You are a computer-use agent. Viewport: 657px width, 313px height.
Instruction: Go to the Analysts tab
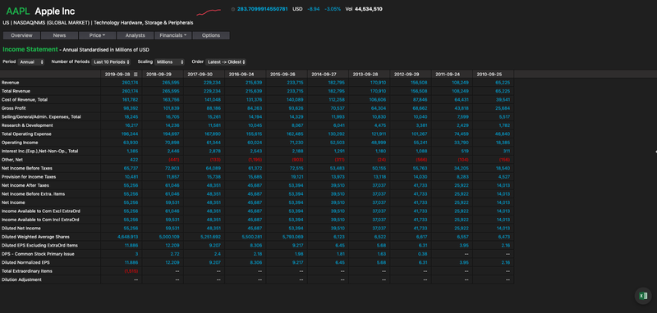click(x=136, y=35)
